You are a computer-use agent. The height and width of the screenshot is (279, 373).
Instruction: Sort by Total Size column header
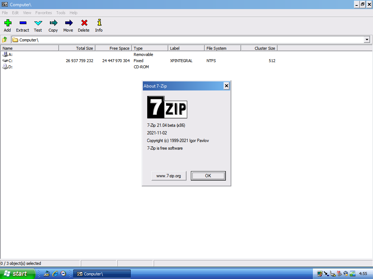(x=77, y=48)
